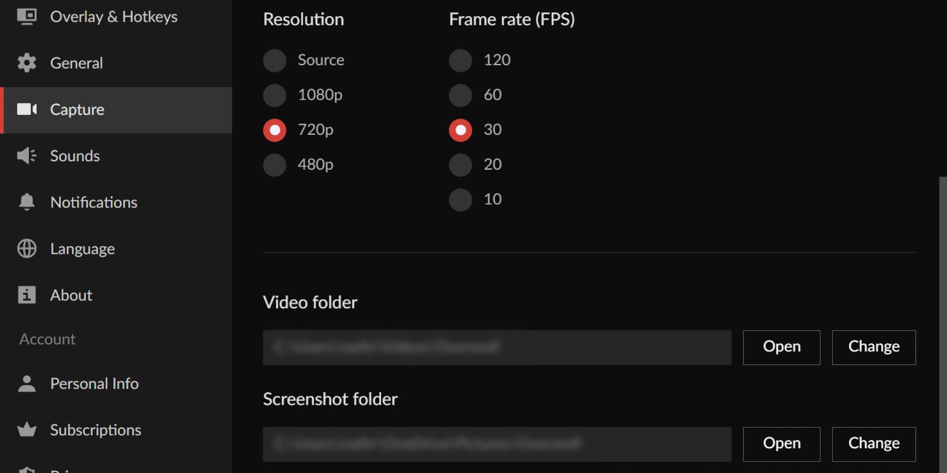Image resolution: width=947 pixels, height=473 pixels.
Task: Click the Notifications bell icon
Action: [27, 202]
